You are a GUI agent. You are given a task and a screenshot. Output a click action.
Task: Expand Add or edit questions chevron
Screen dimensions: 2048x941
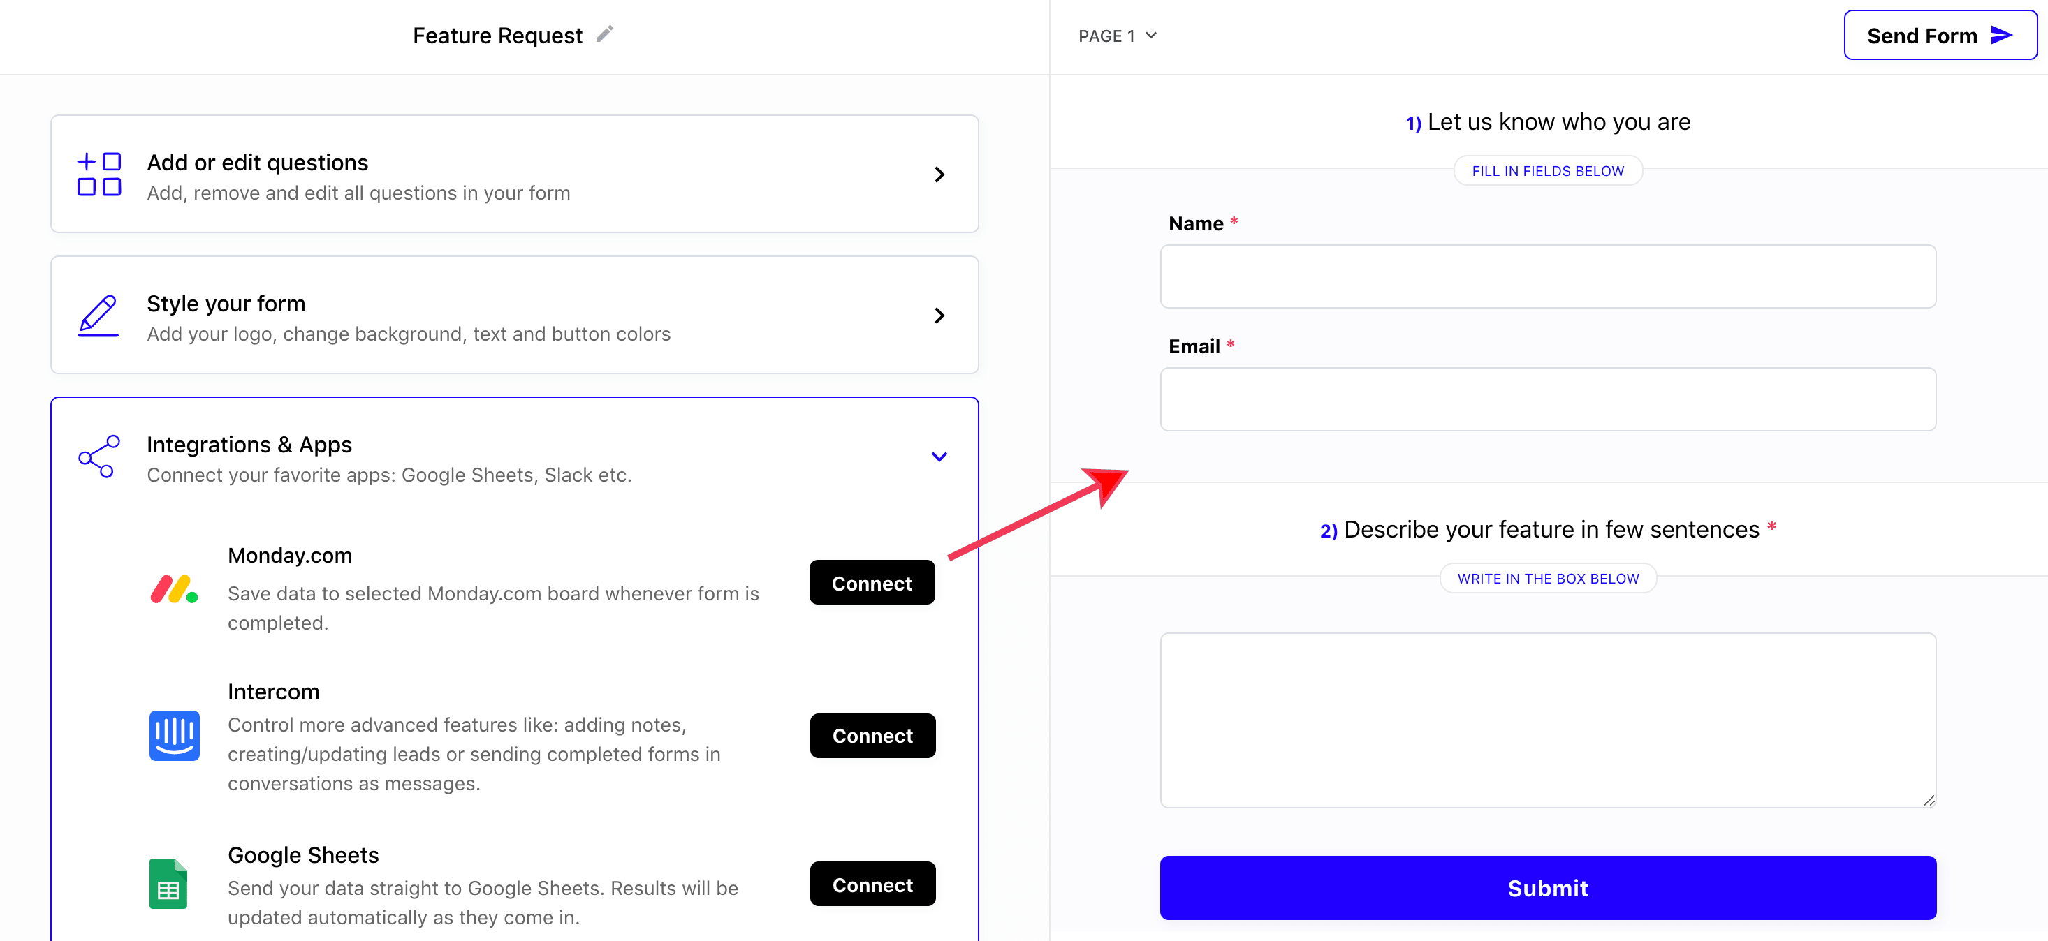[939, 174]
